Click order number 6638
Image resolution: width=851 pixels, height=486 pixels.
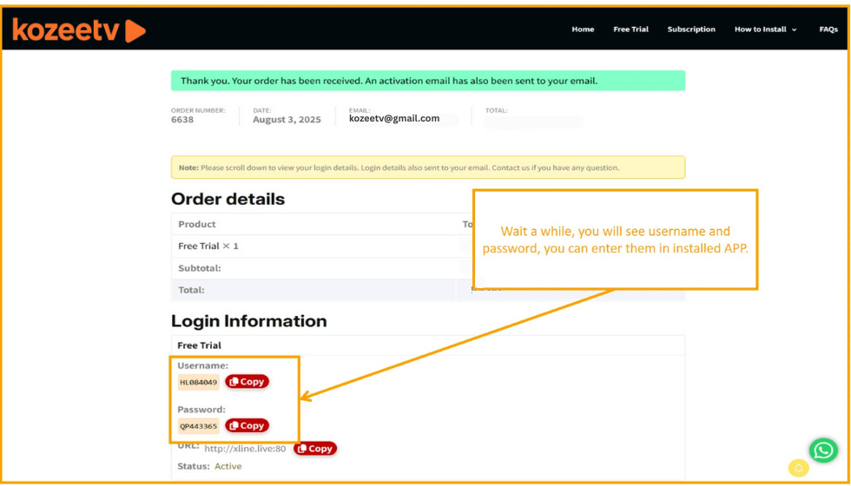[182, 120]
